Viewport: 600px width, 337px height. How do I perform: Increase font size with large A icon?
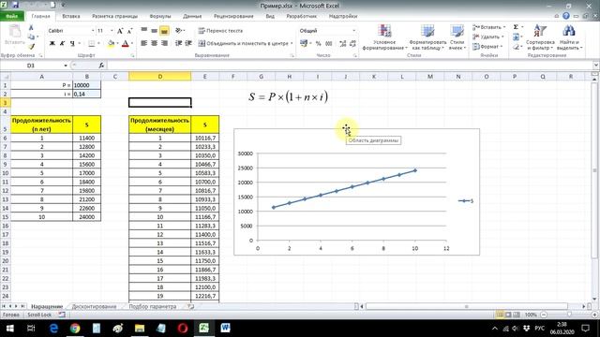(120, 31)
